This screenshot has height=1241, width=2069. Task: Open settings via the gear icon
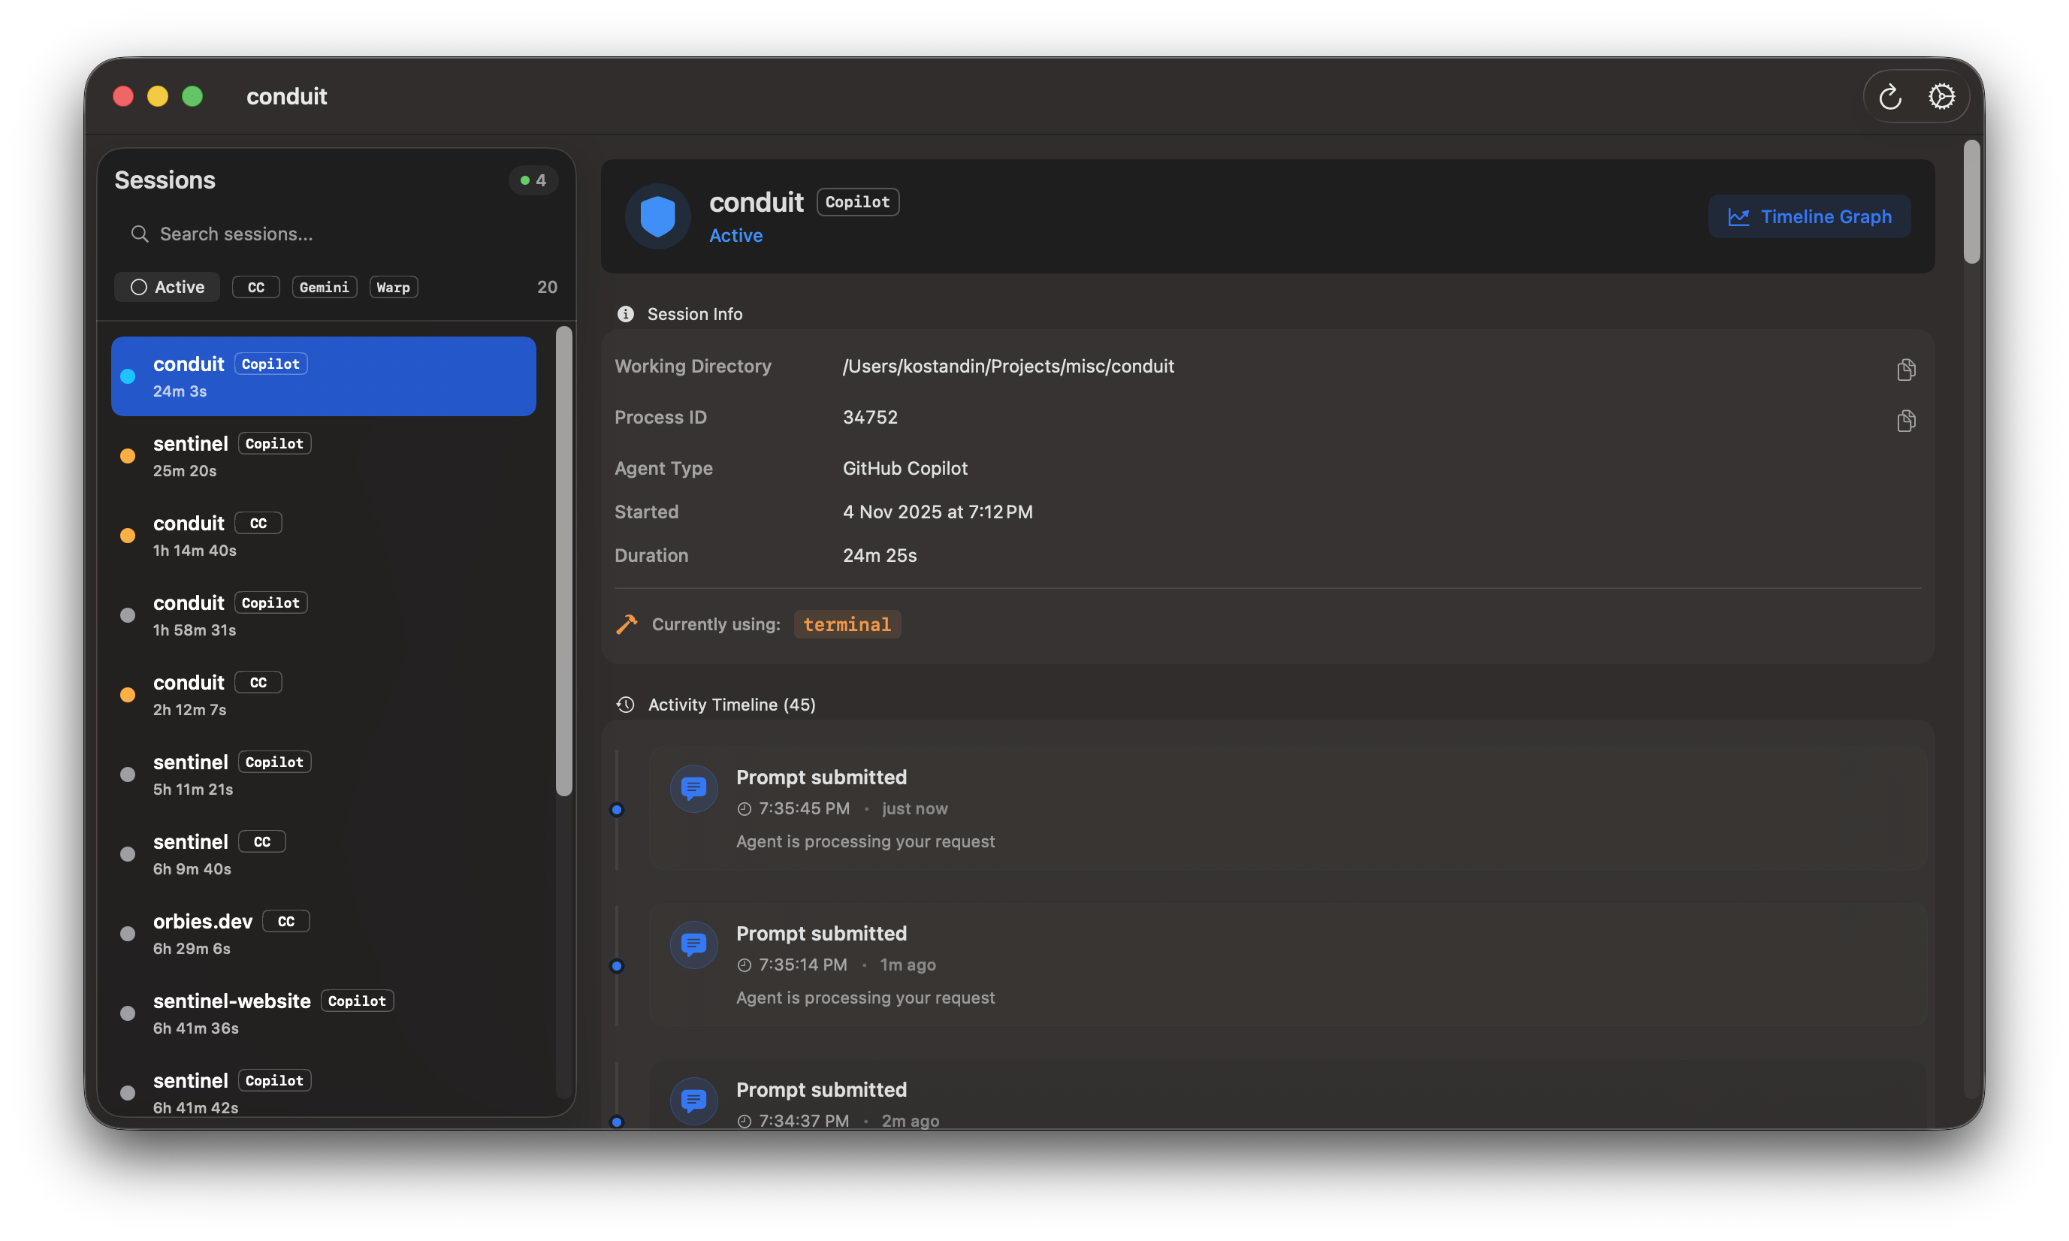1941,97
